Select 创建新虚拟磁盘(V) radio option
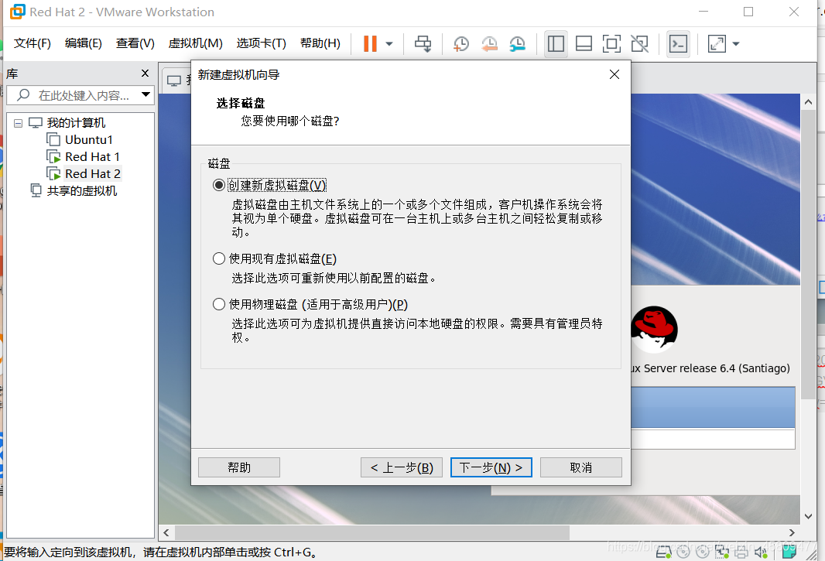Image resolution: width=825 pixels, height=561 pixels. [218, 185]
